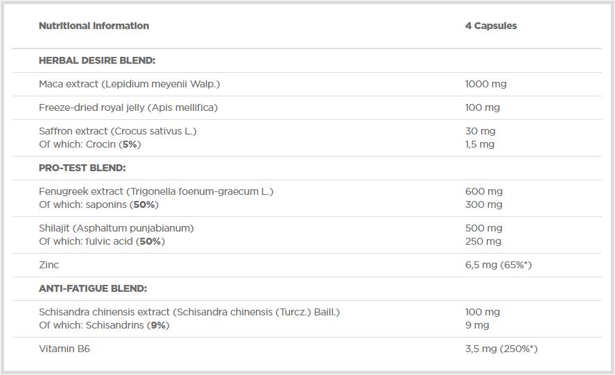Viewport: 615px width, 375px height.
Task: Click the Schisandra chinensis extract text
Action: point(189,312)
